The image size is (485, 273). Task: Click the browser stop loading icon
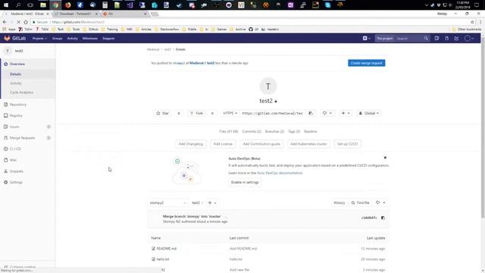18,22
